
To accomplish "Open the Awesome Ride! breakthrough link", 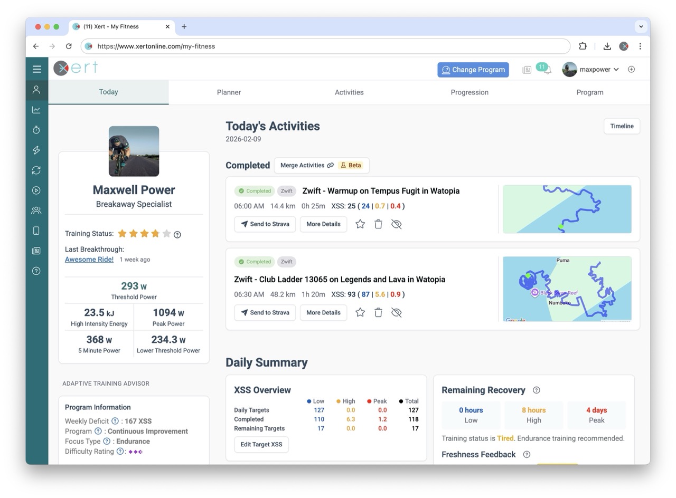I will [89, 260].
